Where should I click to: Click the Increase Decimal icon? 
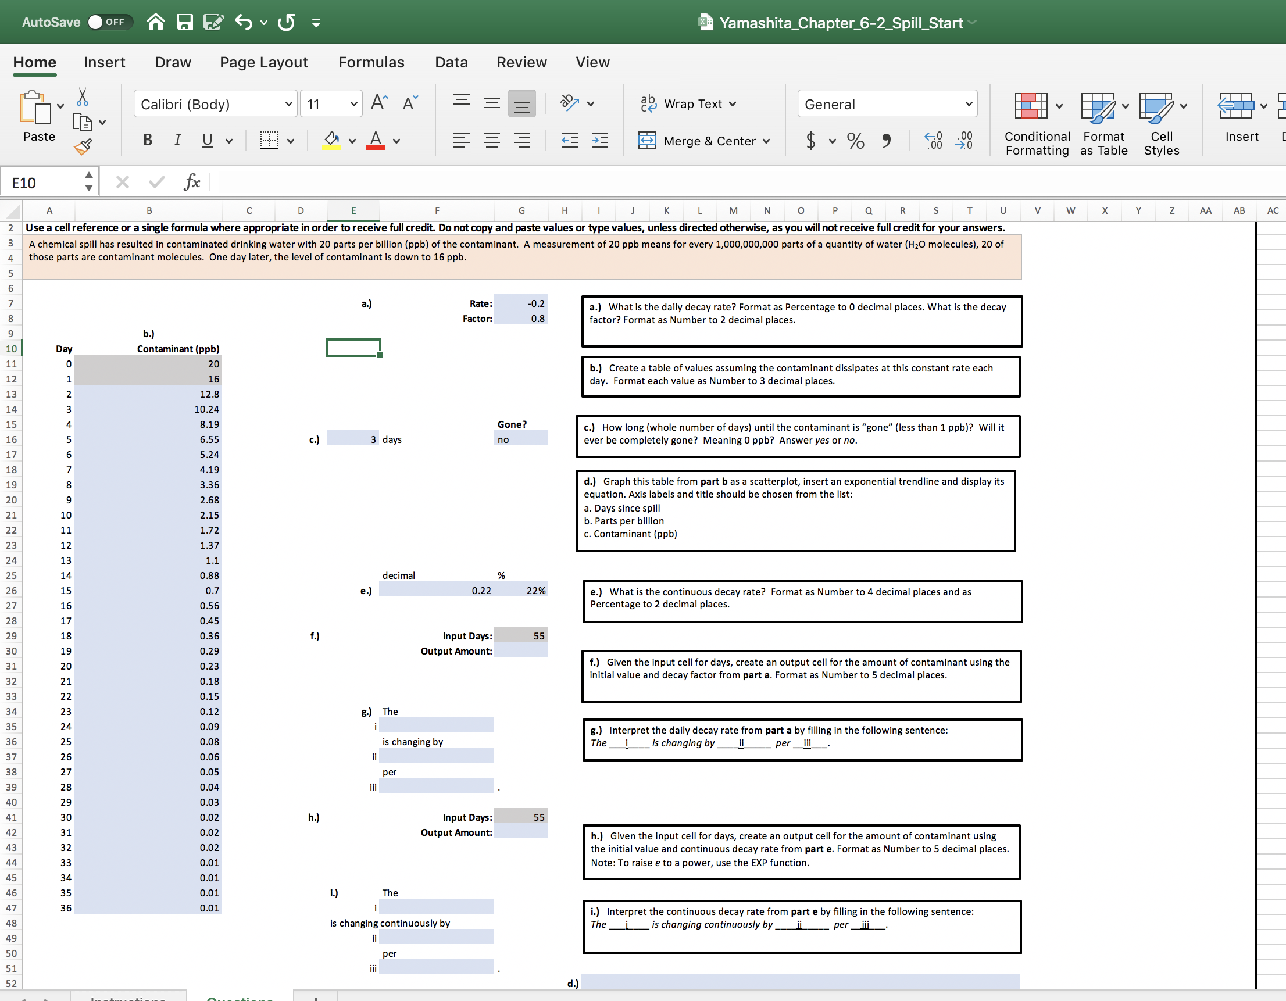(933, 141)
